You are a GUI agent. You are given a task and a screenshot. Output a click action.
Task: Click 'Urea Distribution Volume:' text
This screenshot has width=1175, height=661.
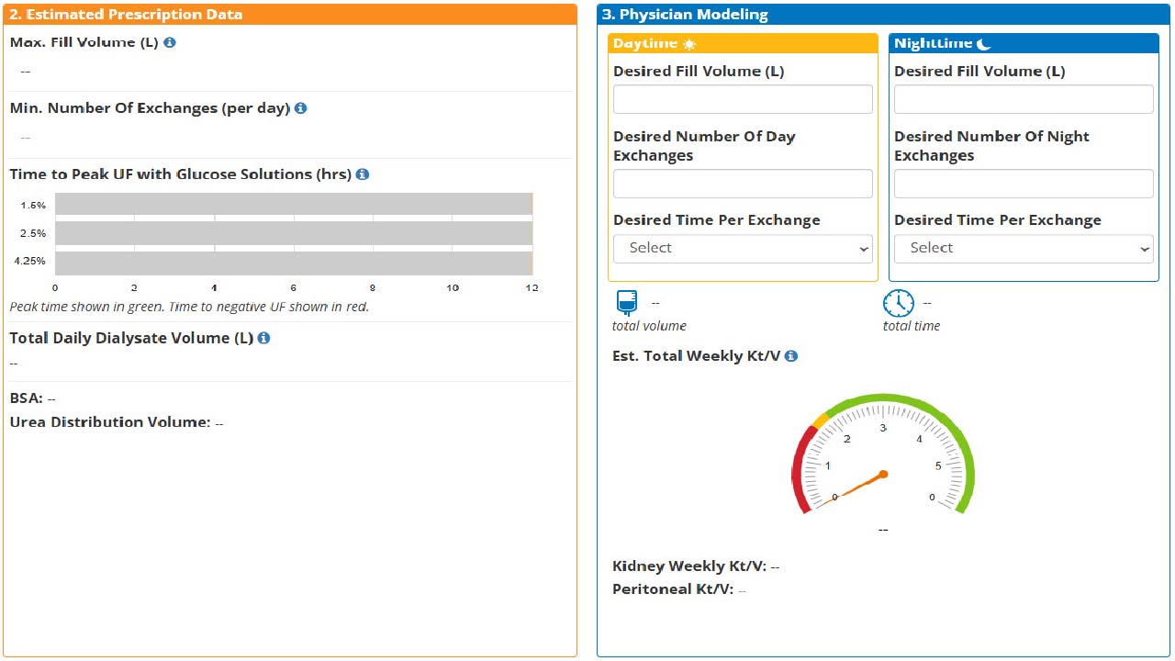click(110, 422)
